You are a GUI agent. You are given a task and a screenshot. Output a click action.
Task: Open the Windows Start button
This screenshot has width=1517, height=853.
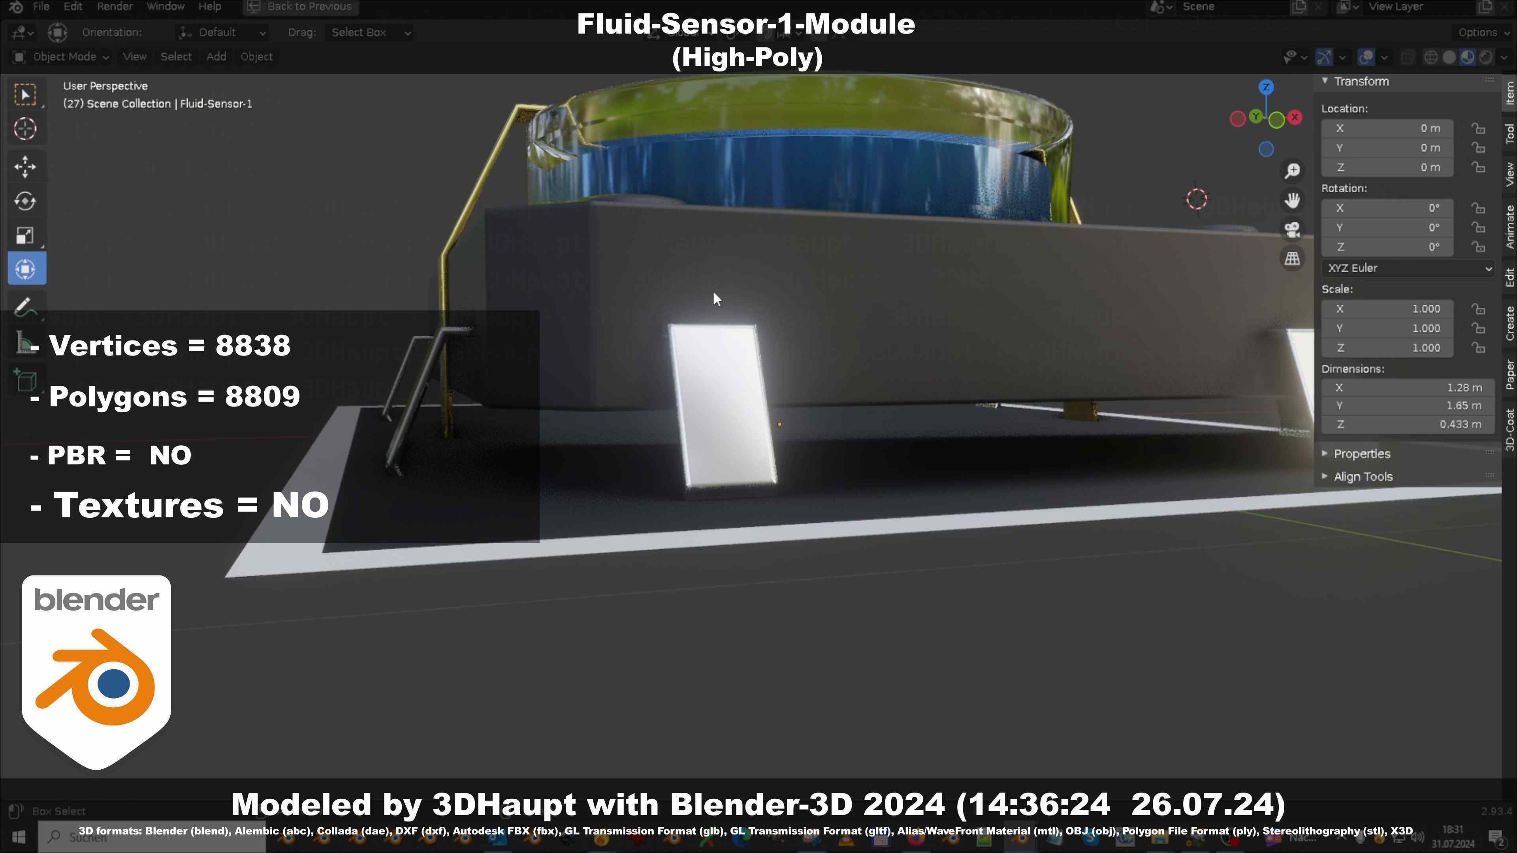18,836
